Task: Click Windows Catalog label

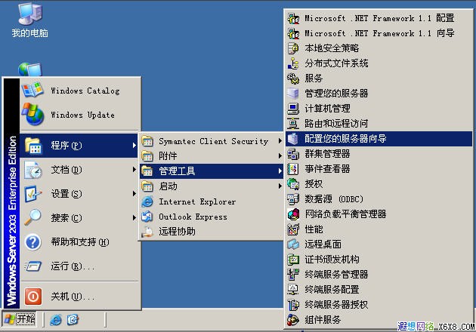Action: click(x=85, y=91)
